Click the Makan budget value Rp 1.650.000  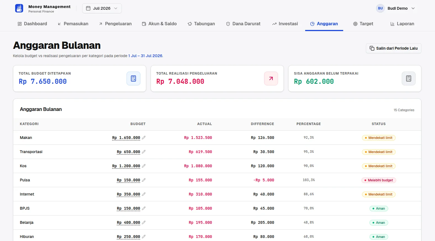click(x=126, y=138)
